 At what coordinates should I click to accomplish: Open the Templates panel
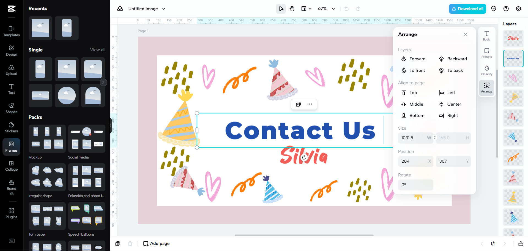[11, 31]
